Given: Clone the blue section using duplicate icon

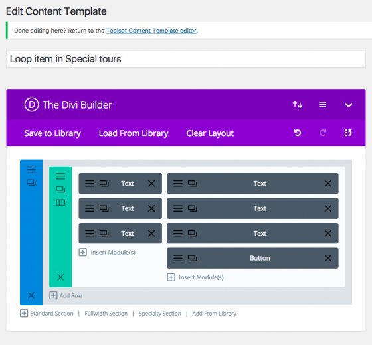Looking at the screenshot, I should click(31, 182).
